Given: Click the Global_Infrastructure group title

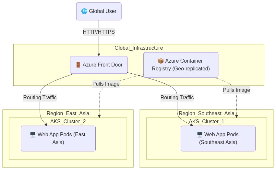Looking at the screenshot, I should click(139, 48).
